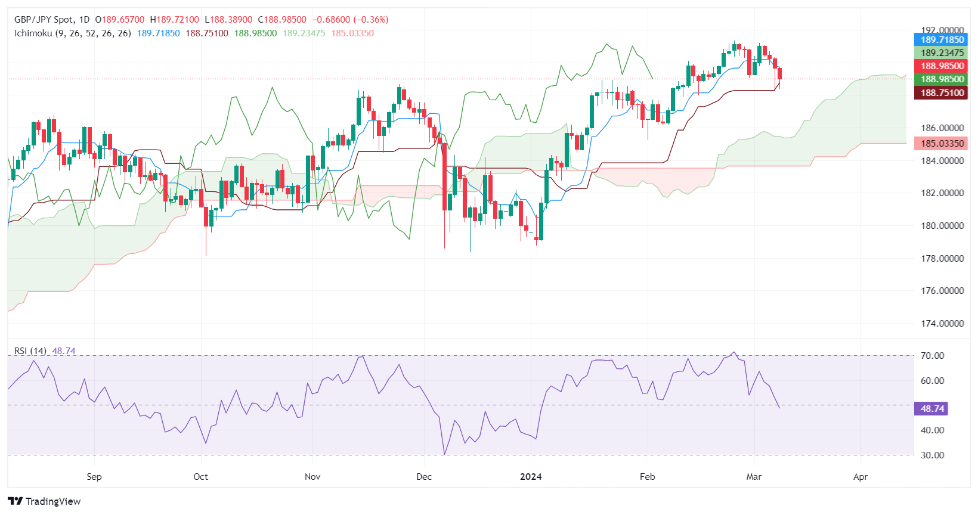Viewport: 978px width, 515px height.
Task: Select the blue 189.71850 price label
Action: click(942, 40)
